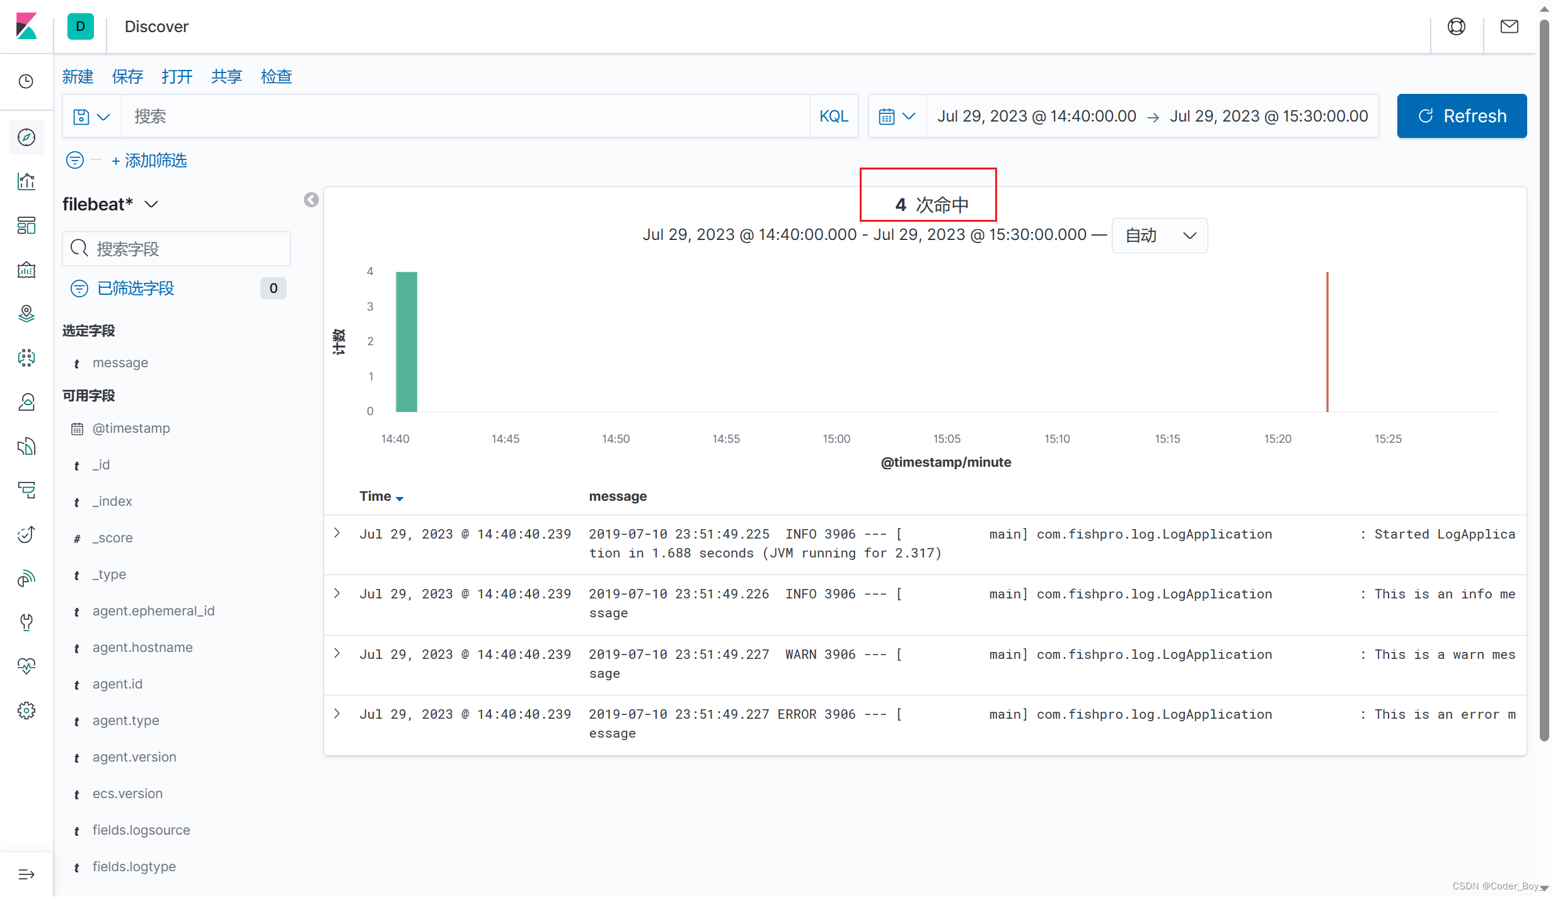Expand the ERROR log row details
Viewport: 1553px width, 897px height.
coord(337,714)
